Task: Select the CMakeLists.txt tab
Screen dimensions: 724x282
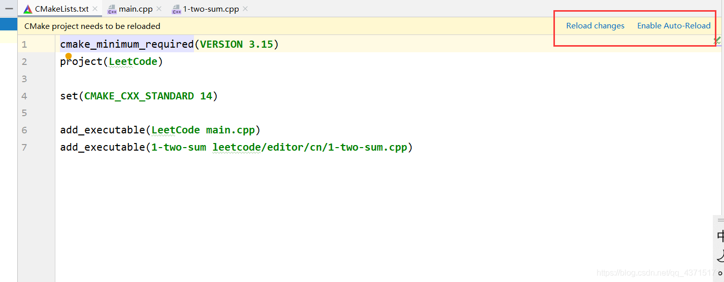Action: pyautogui.click(x=61, y=9)
